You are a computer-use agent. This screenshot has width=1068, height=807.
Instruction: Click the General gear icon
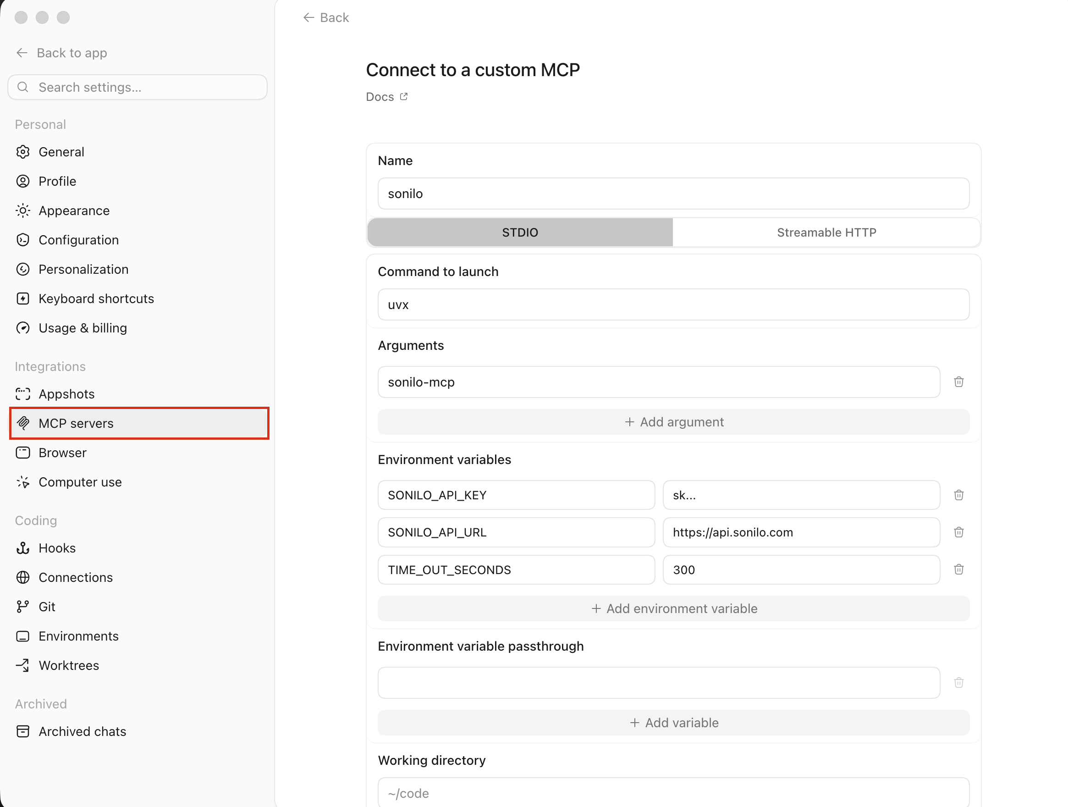[x=23, y=152]
